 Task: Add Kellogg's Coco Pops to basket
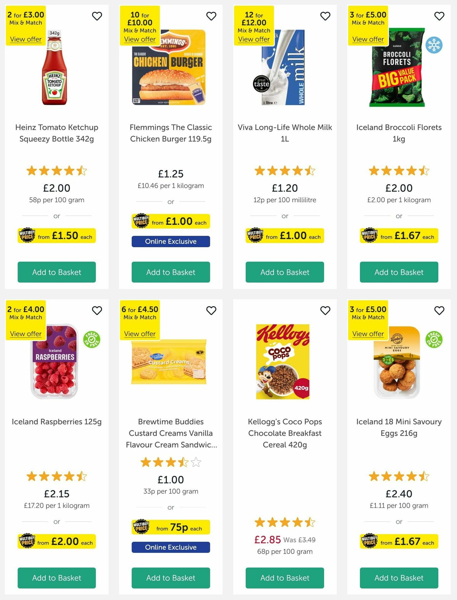tap(284, 578)
